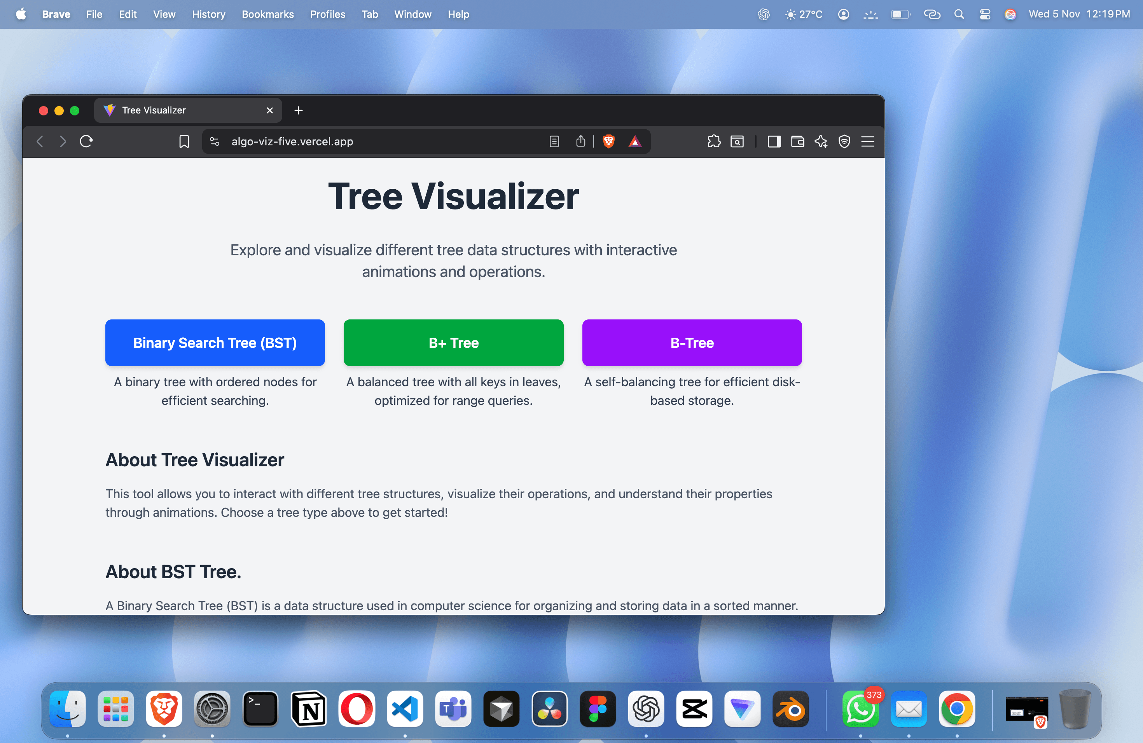Viewport: 1143px width, 743px height.
Task: Reload the current page
Action: tap(86, 141)
